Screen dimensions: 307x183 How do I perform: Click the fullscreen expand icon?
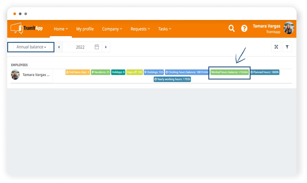(x=276, y=47)
